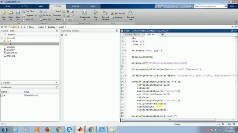Click the MATLAB taskbar icon
This screenshot has width=238, height=133.
pos(80,130)
